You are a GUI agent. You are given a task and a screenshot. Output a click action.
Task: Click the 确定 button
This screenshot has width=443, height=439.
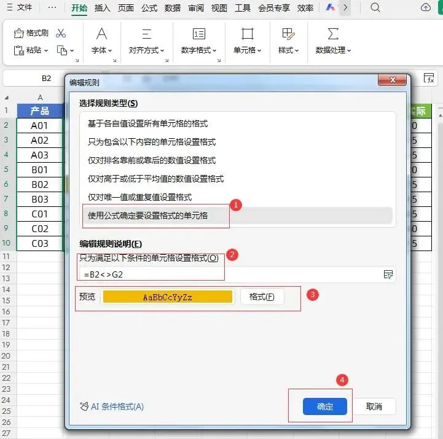(x=325, y=406)
